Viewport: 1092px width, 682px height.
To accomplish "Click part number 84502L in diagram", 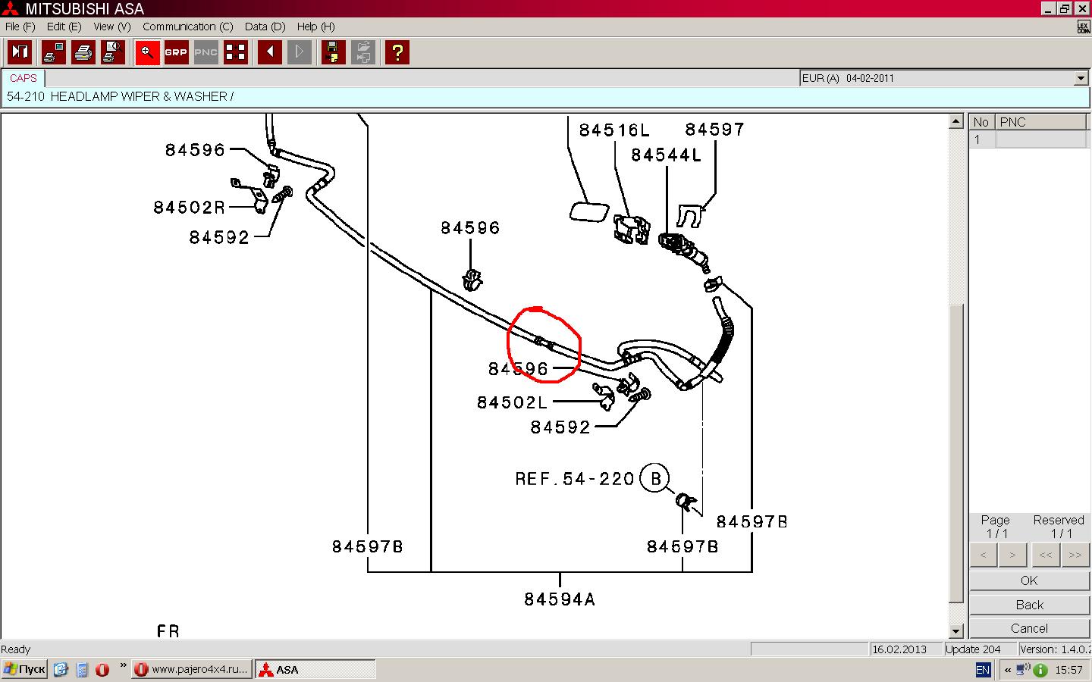I will click(x=512, y=402).
